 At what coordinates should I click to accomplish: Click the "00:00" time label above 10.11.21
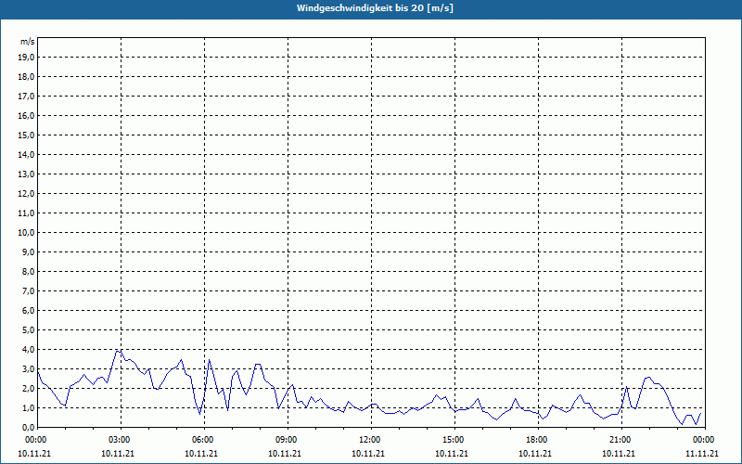pos(35,440)
